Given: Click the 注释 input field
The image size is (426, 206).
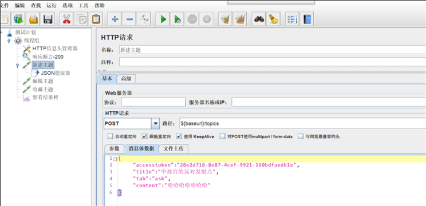Looking at the screenshot, I should [x=273, y=62].
